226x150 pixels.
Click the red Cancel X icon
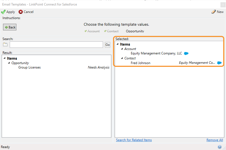pyautogui.click(x=21, y=12)
